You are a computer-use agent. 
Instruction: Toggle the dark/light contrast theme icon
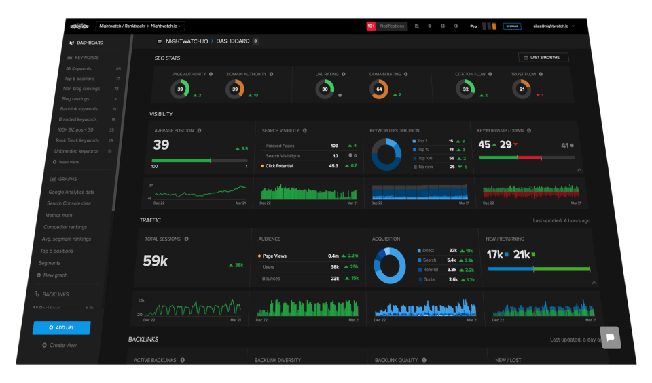click(456, 26)
